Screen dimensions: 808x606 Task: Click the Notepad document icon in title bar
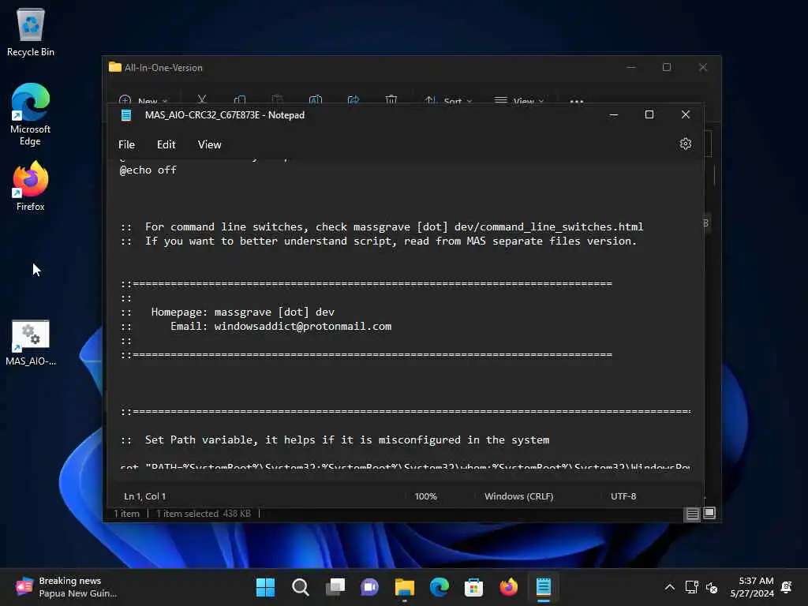tap(125, 115)
